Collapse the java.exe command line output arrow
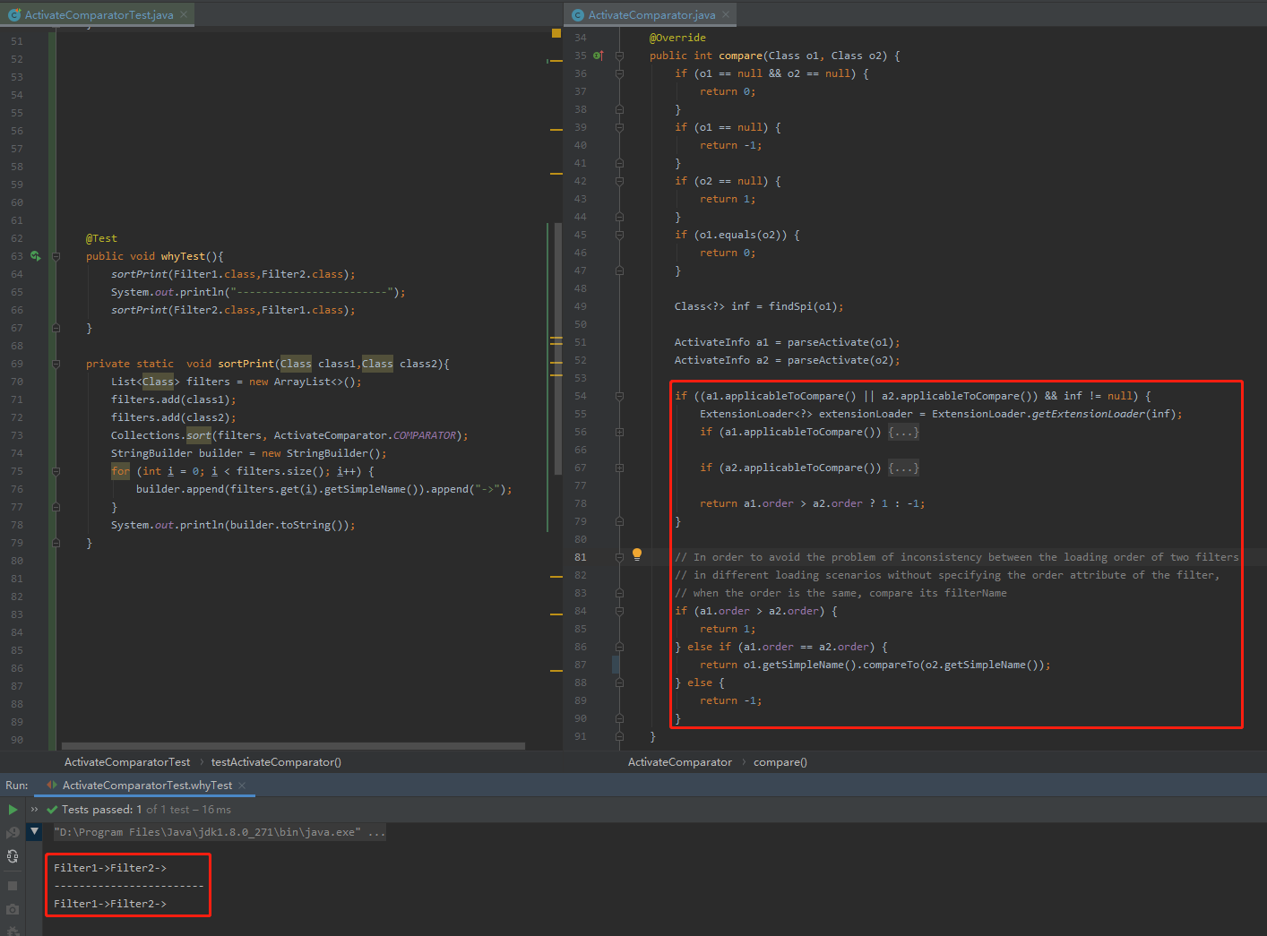 coord(34,831)
